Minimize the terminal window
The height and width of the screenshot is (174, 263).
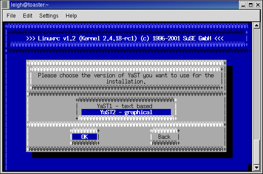coord(243,5)
